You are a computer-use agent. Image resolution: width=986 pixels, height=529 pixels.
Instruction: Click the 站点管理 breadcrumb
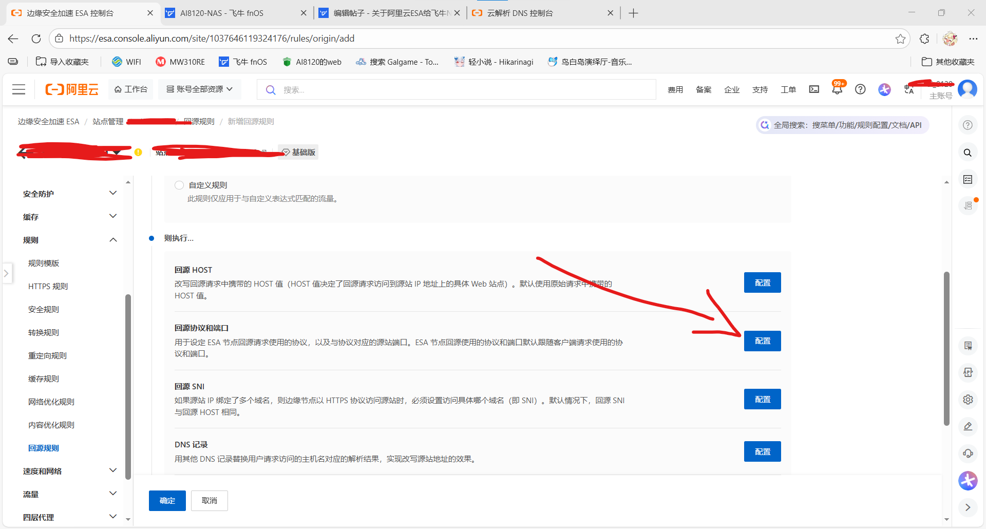click(108, 121)
